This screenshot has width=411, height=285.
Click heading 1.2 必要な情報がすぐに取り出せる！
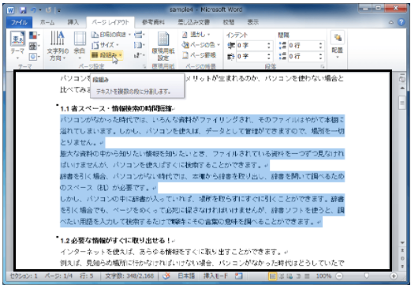pos(116,241)
